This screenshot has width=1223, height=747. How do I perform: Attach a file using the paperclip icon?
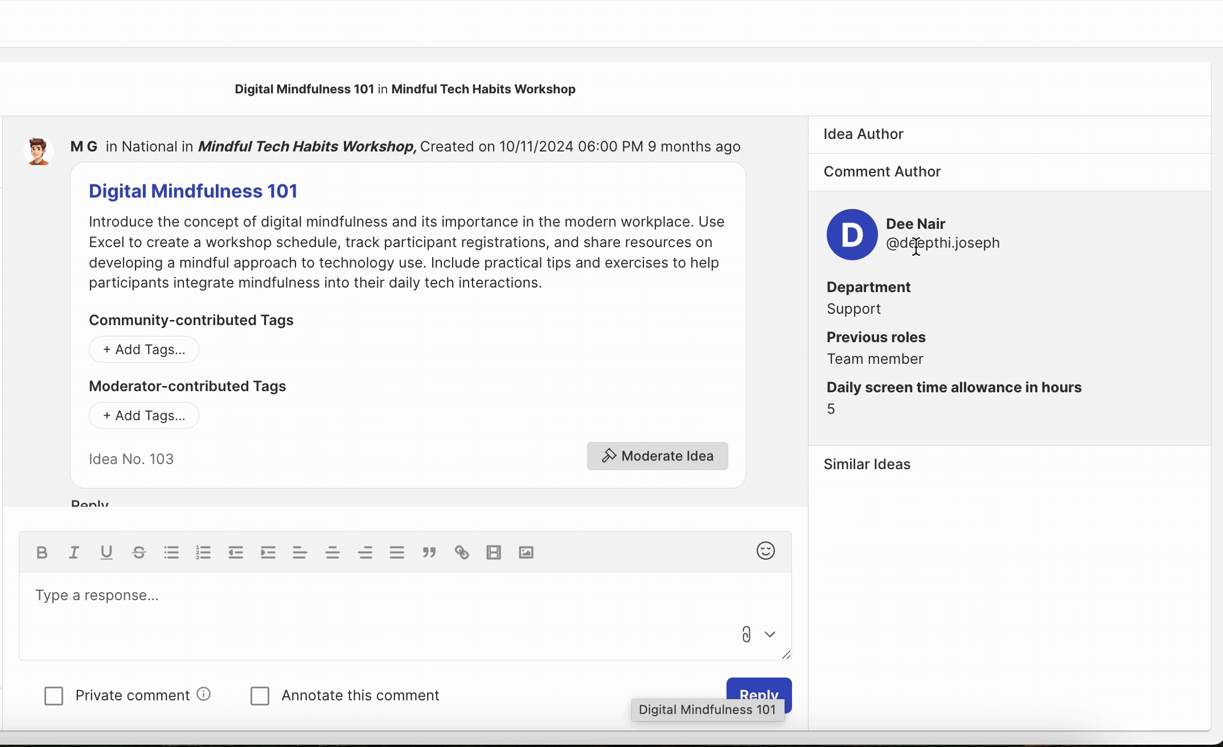[746, 634]
